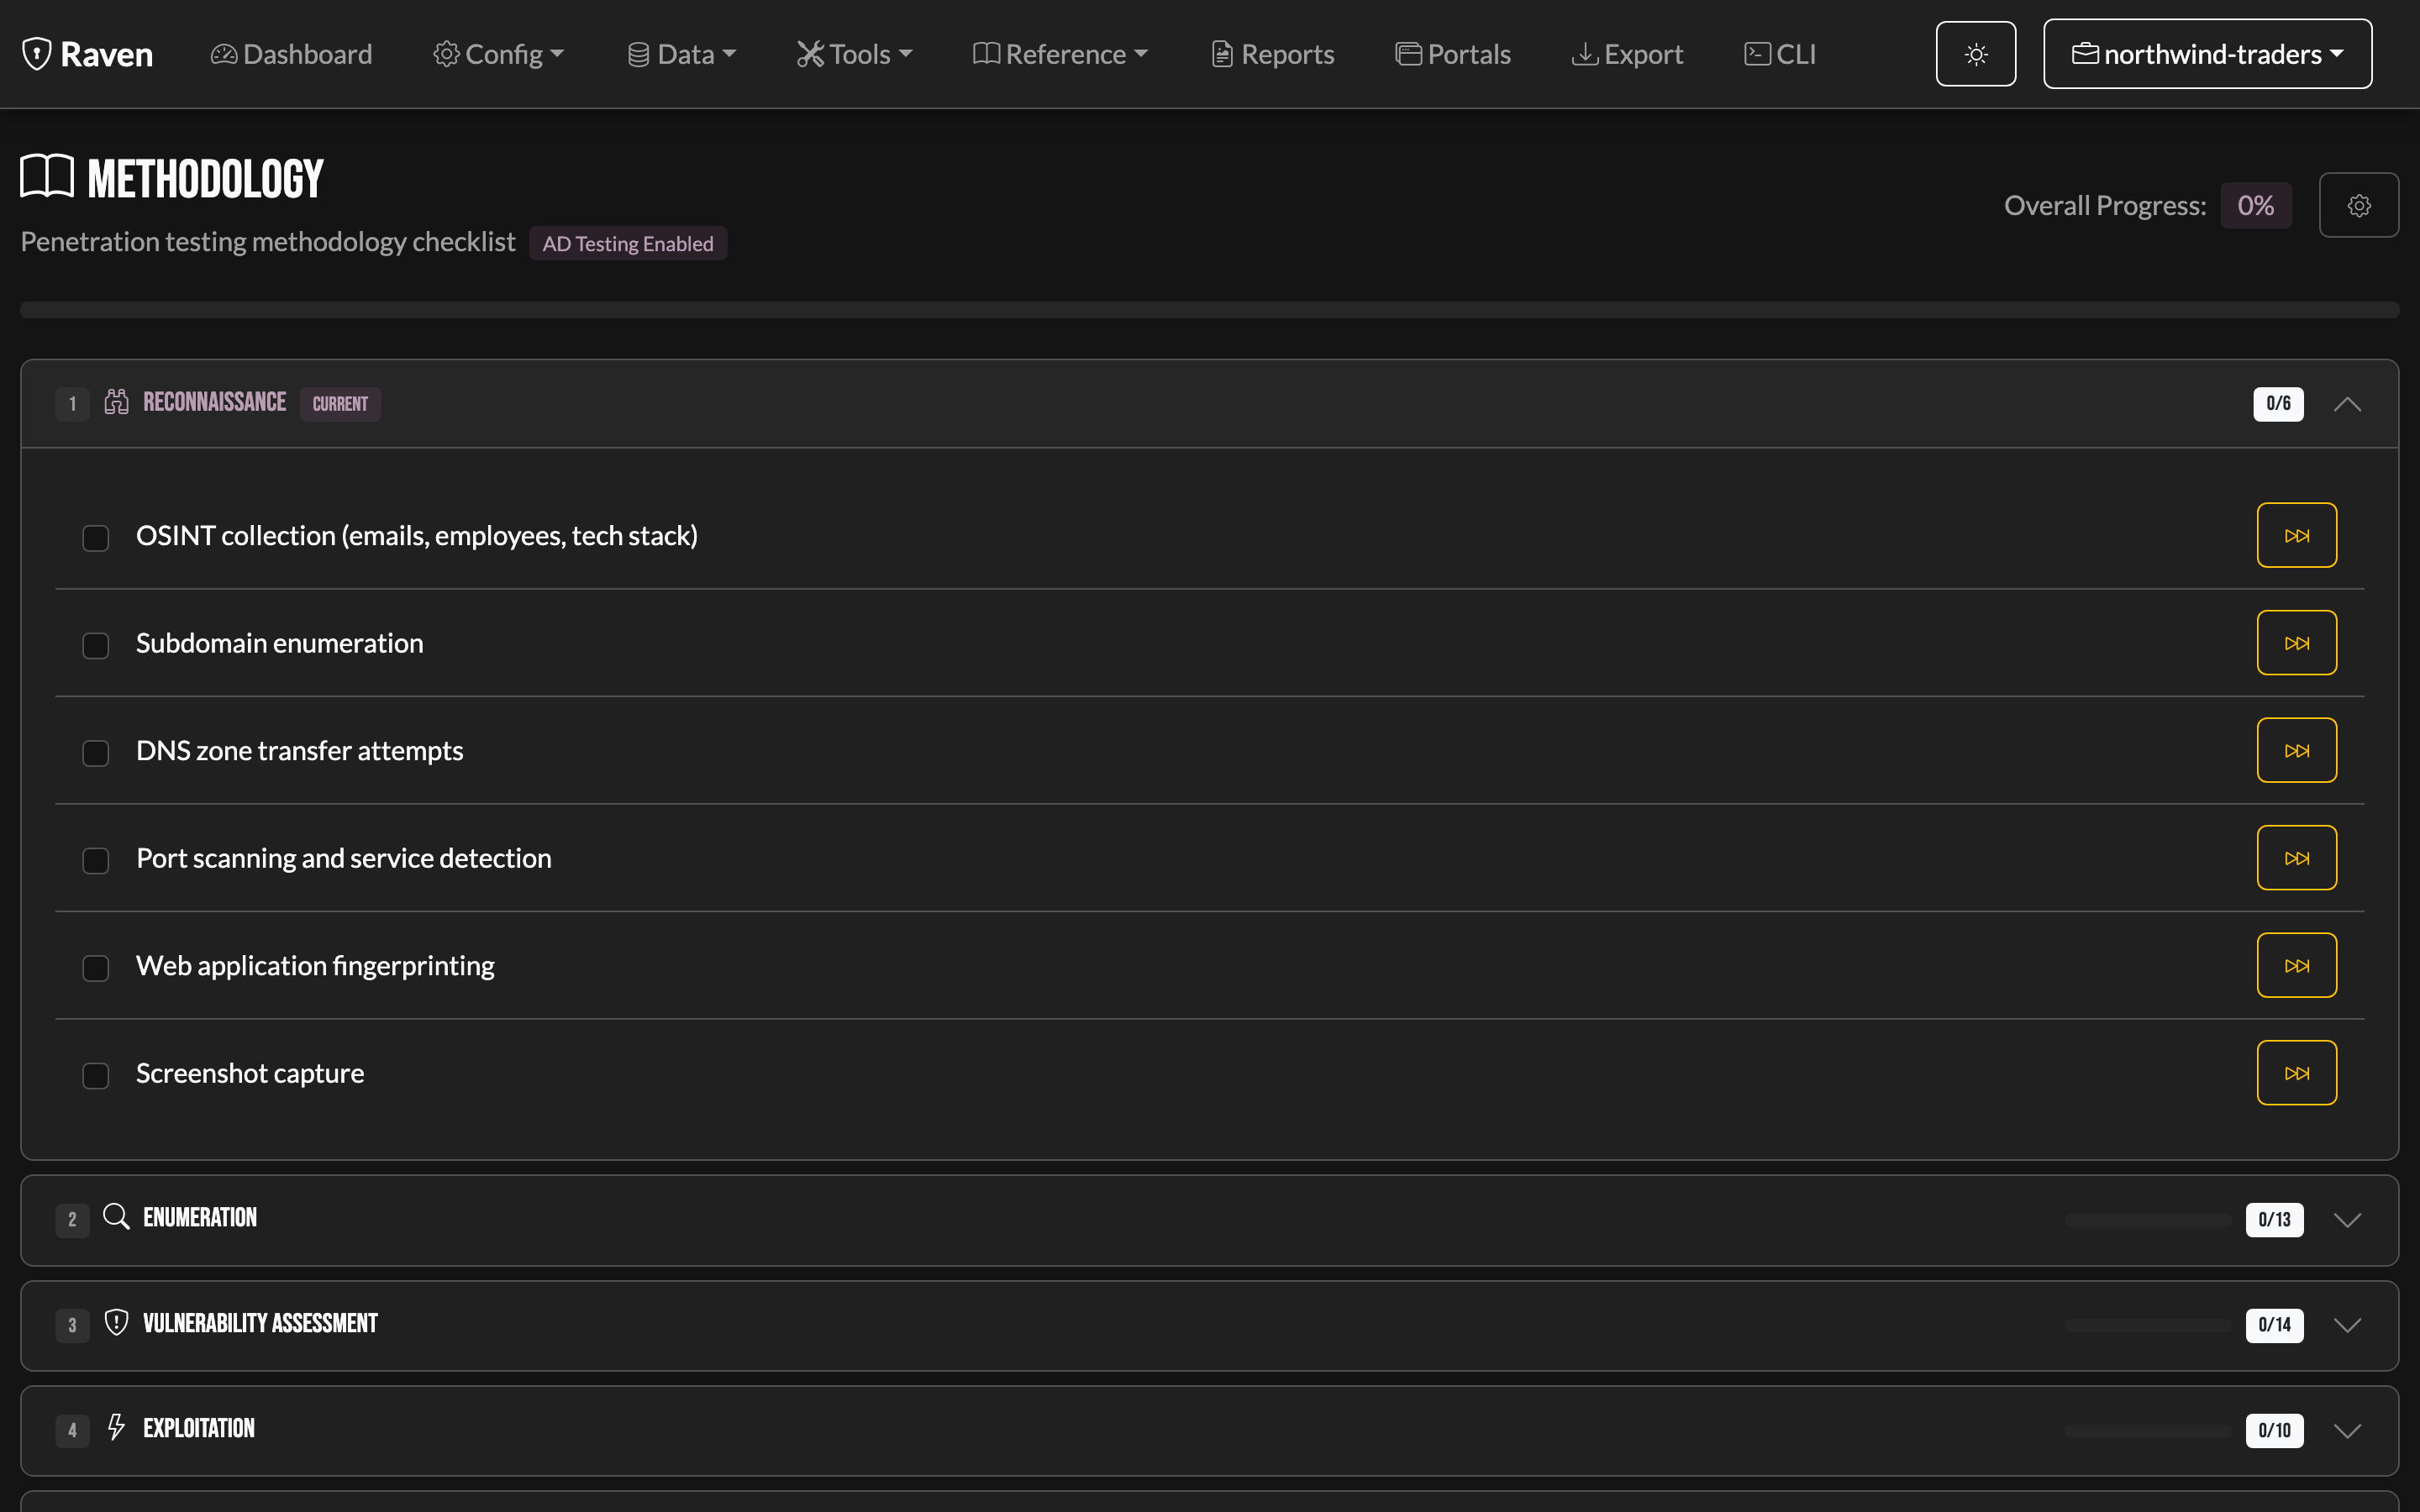Go to Reports page
Viewport: 2420px width, 1512px height.
point(1272,54)
